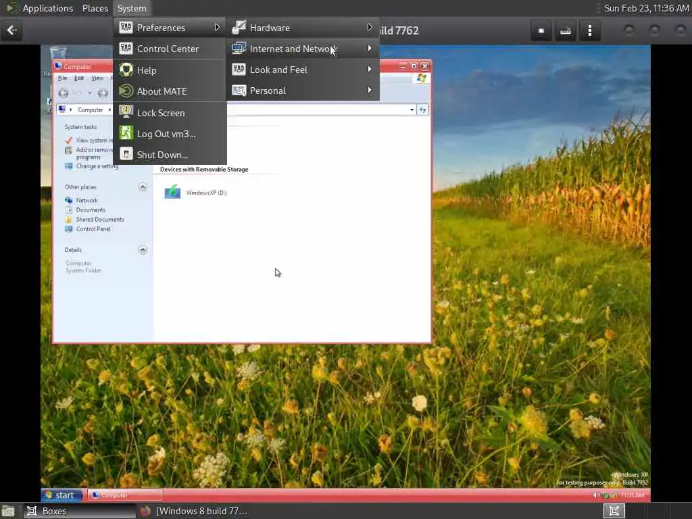The width and height of the screenshot is (692, 519).
Task: Click the Lock Screen icon
Action: coord(126,112)
